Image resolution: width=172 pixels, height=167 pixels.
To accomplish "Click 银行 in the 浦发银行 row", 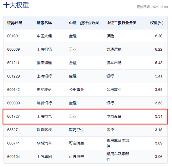I will tap(110, 103).
